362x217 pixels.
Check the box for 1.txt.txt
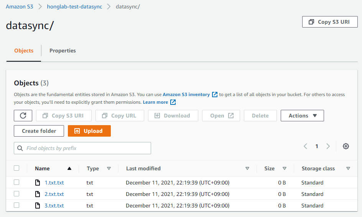pyautogui.click(x=16, y=183)
